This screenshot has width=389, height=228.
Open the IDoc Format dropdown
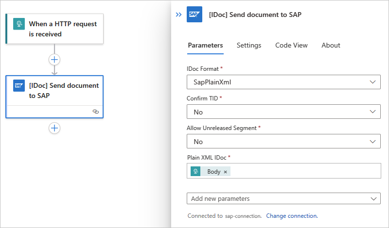coord(283,82)
